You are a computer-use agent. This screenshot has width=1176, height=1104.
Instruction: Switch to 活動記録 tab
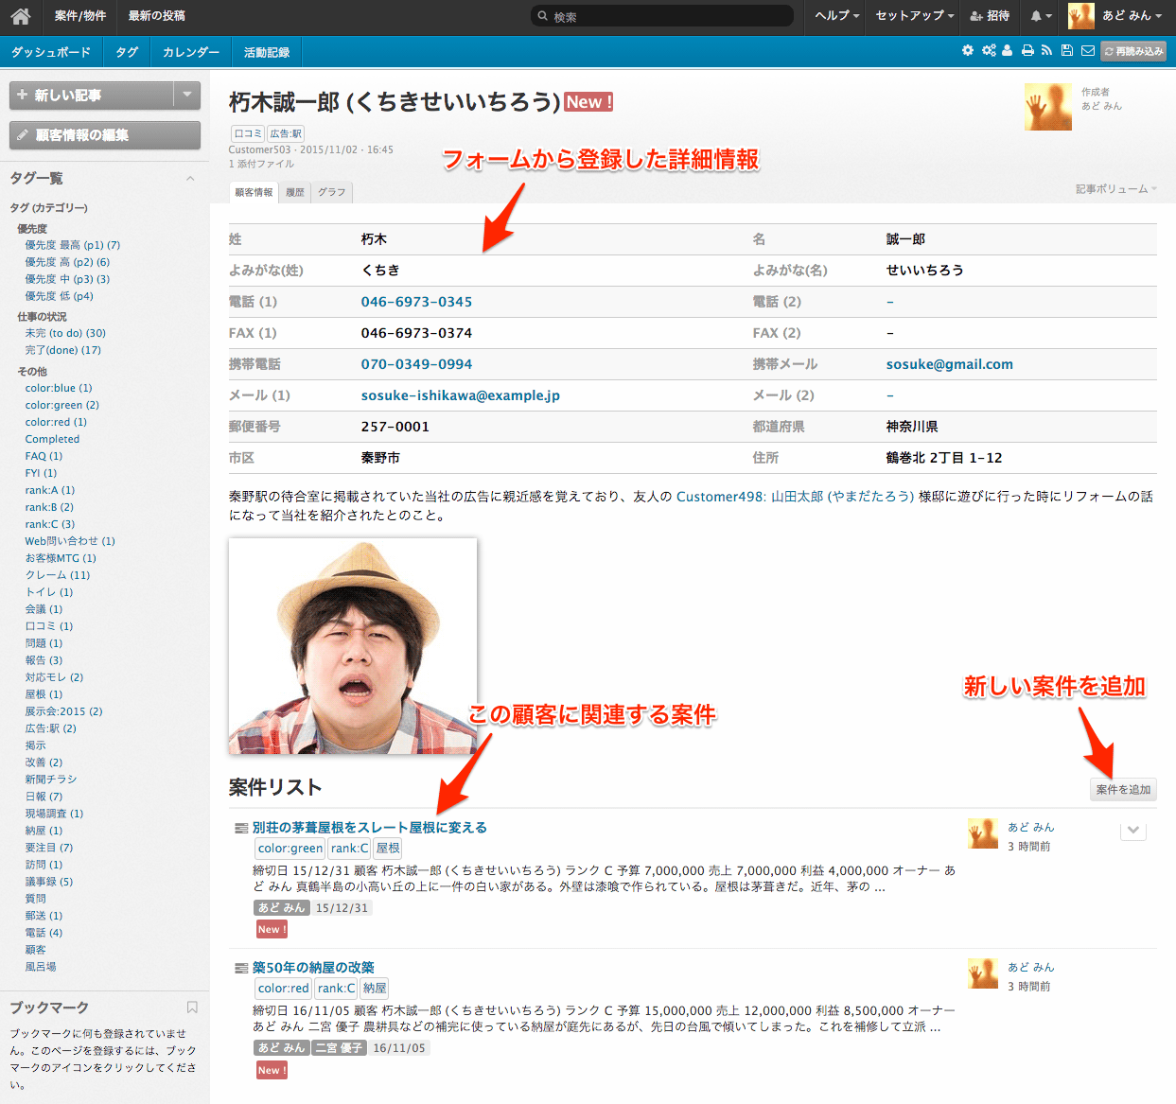(267, 52)
